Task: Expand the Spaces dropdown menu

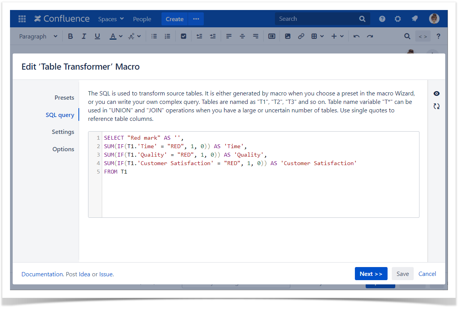Action: coord(111,19)
